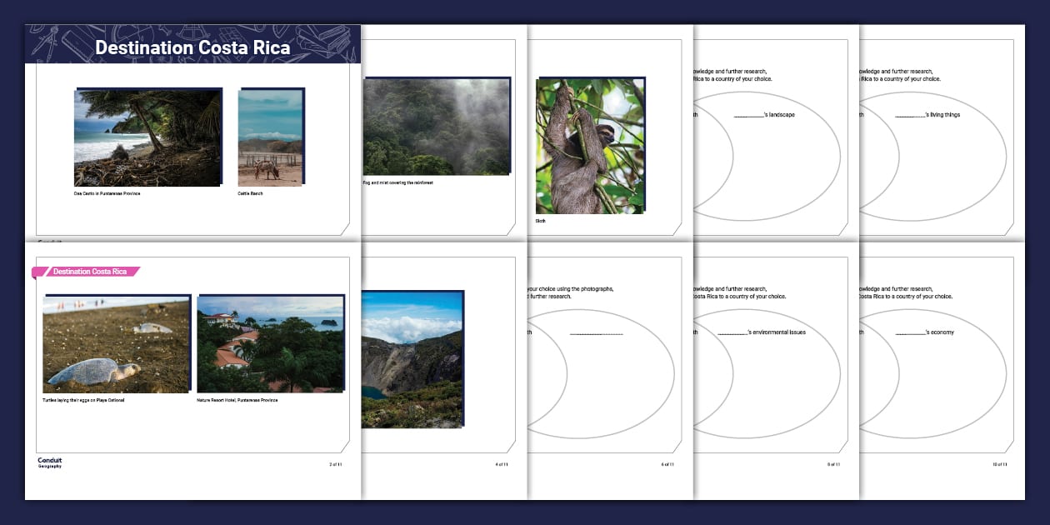Click the Sloth caption text

coord(542,221)
